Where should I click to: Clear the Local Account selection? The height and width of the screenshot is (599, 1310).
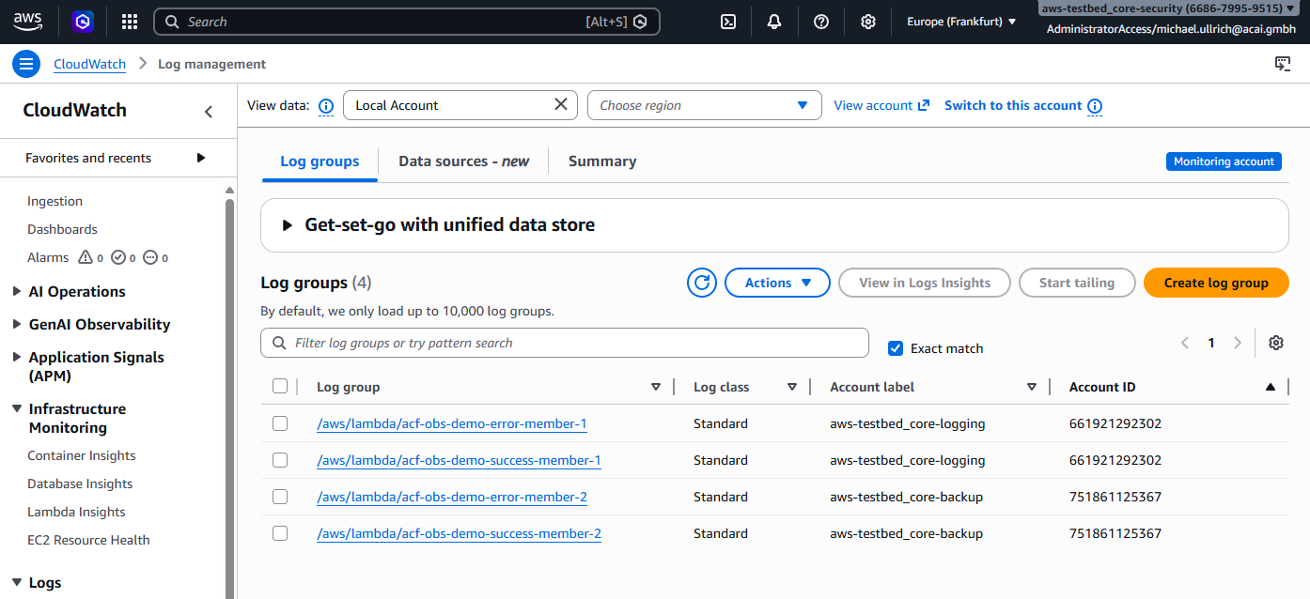tap(561, 104)
